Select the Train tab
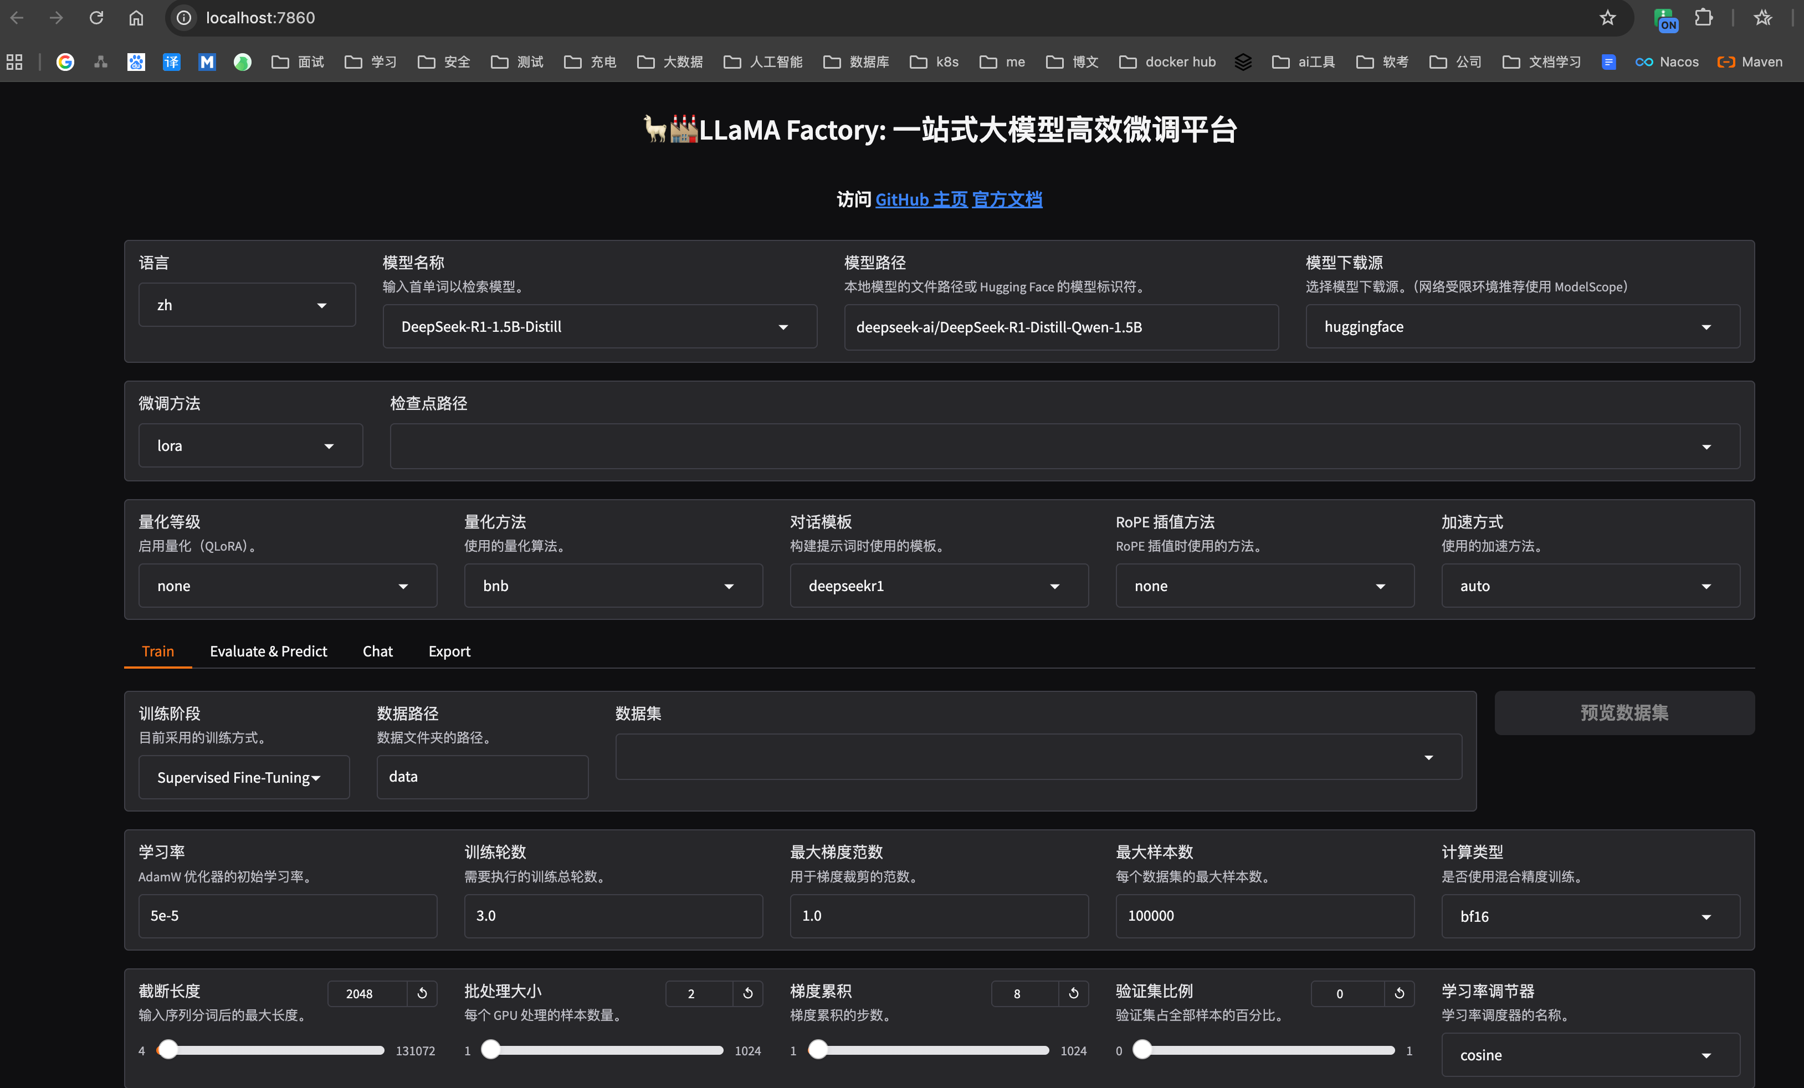This screenshot has width=1804, height=1088. click(158, 651)
